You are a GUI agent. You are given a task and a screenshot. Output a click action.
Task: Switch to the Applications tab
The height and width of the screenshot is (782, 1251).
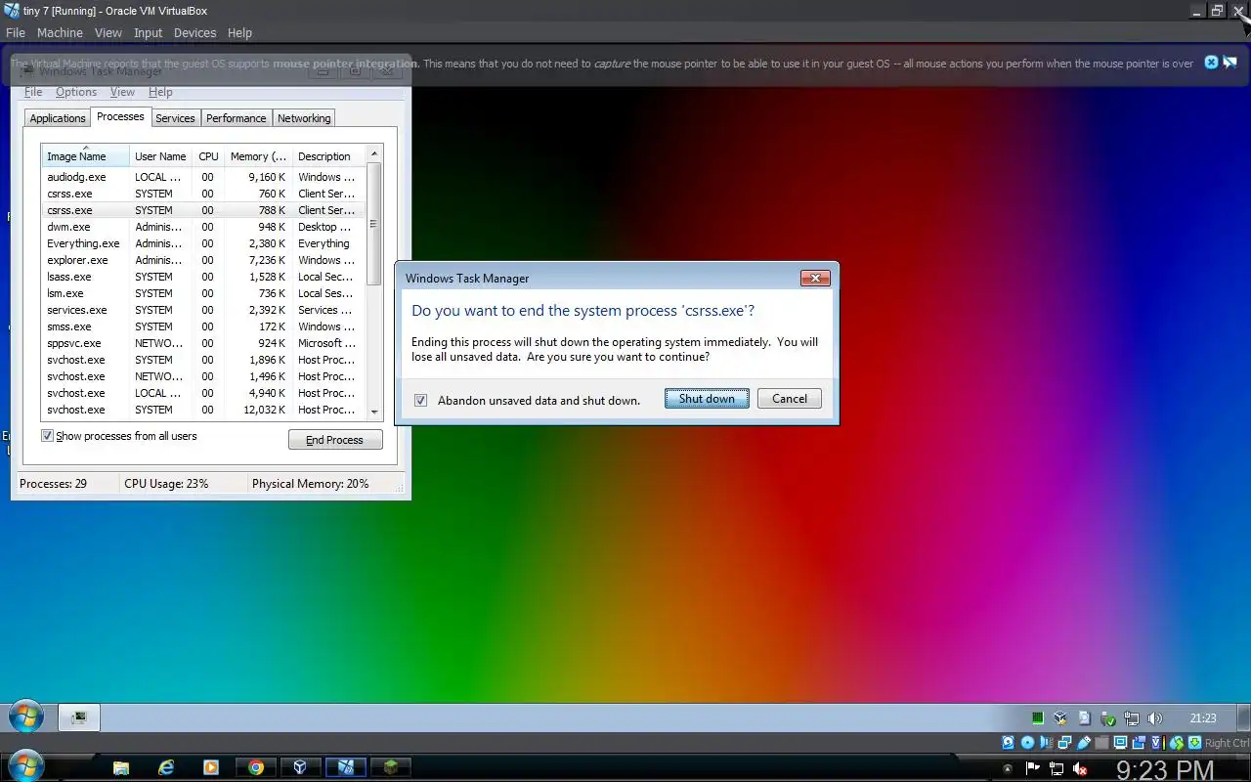click(58, 118)
